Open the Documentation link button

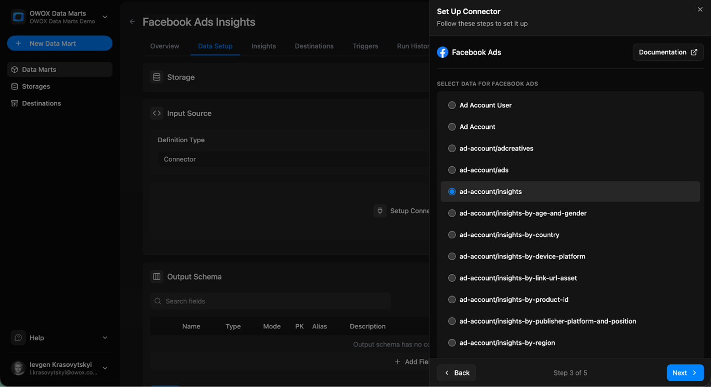click(x=668, y=52)
